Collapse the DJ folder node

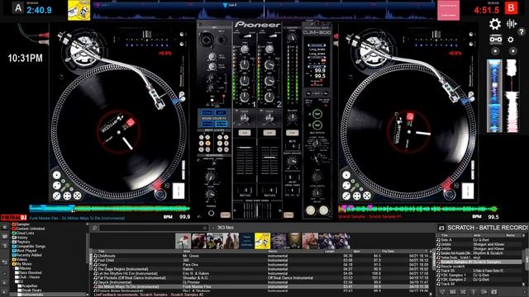point(14,281)
